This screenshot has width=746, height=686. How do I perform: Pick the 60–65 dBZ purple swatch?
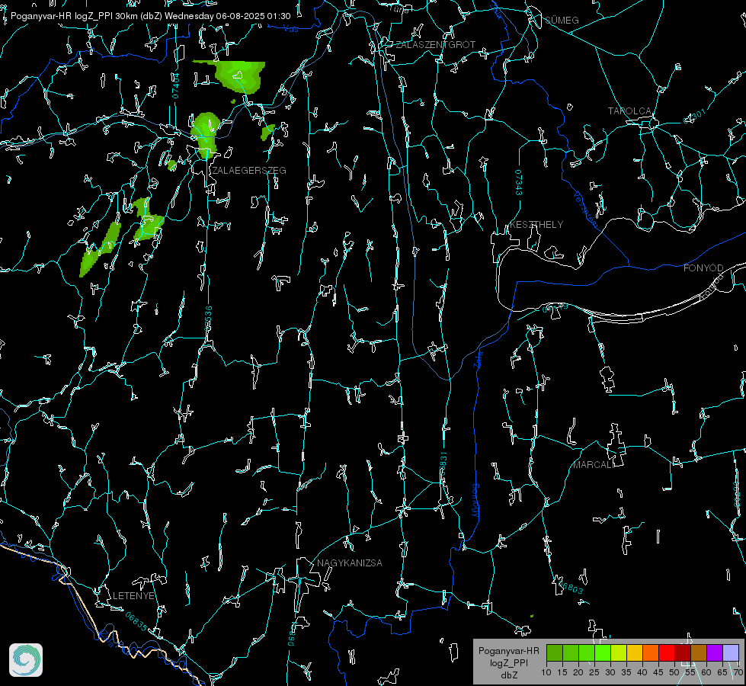(715, 652)
